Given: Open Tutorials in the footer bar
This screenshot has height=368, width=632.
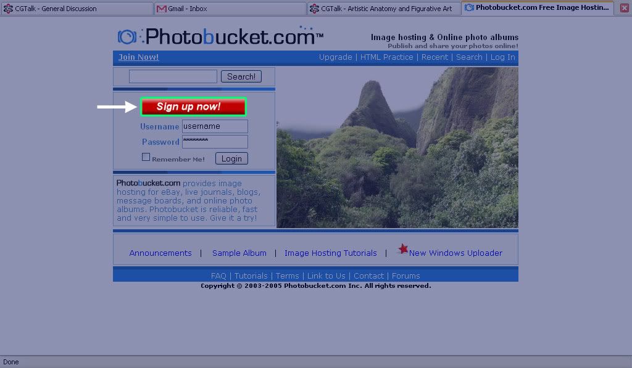Looking at the screenshot, I should [251, 276].
